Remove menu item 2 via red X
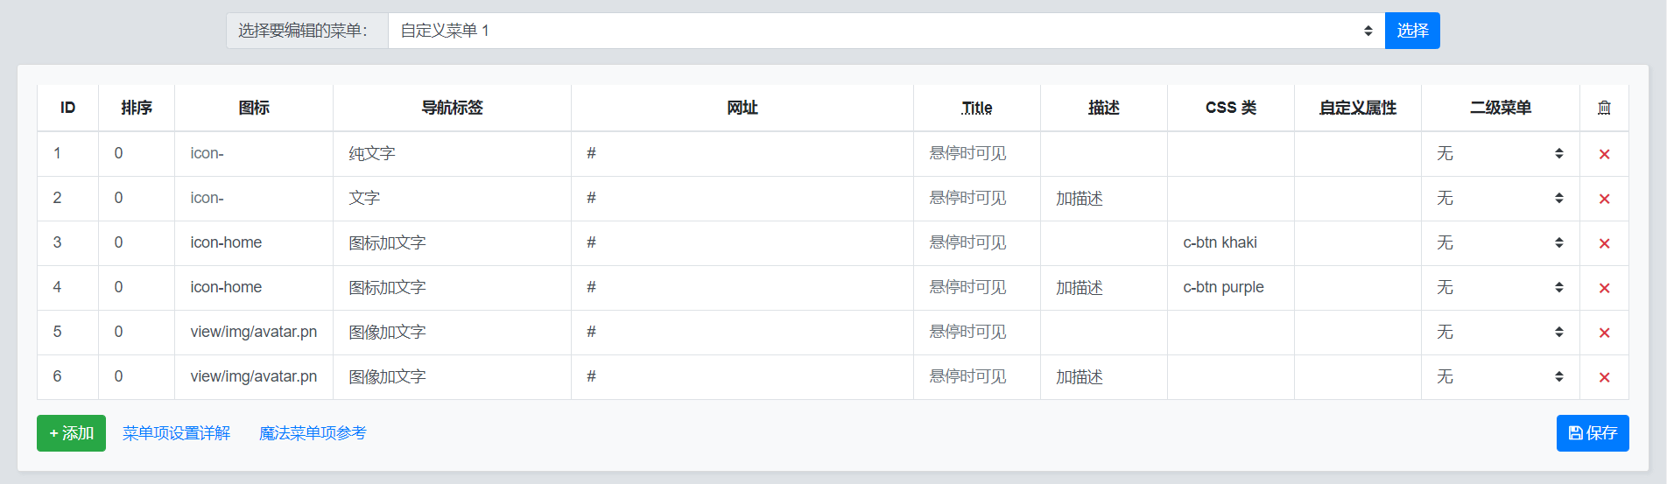 [1604, 199]
